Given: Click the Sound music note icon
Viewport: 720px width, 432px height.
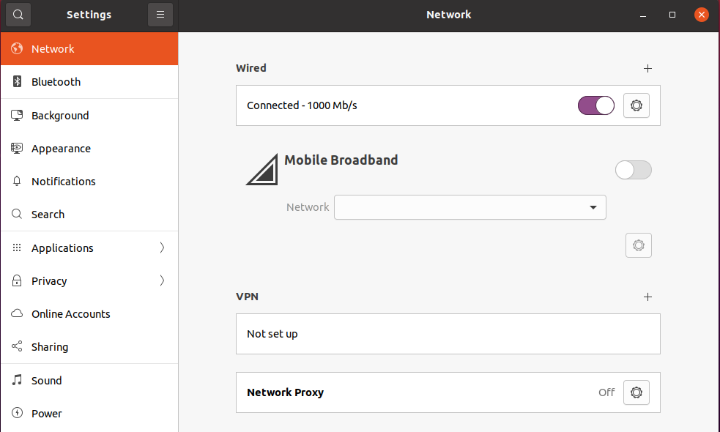Looking at the screenshot, I should (17, 380).
